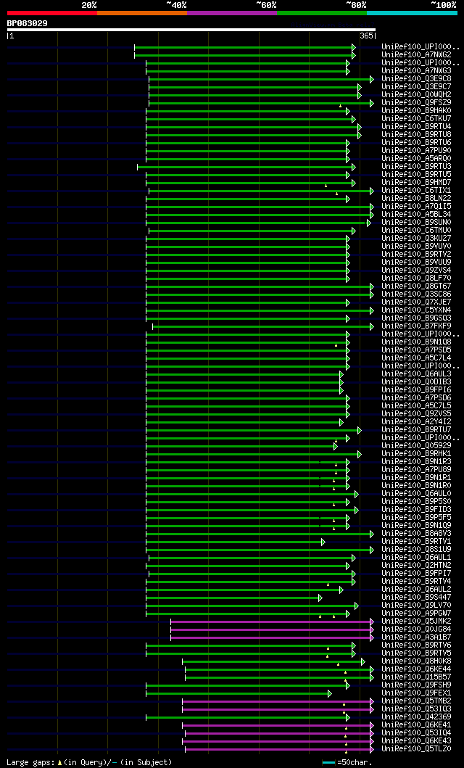
Task: Click the purple ~60% identity legend segment
Action: coord(232,13)
